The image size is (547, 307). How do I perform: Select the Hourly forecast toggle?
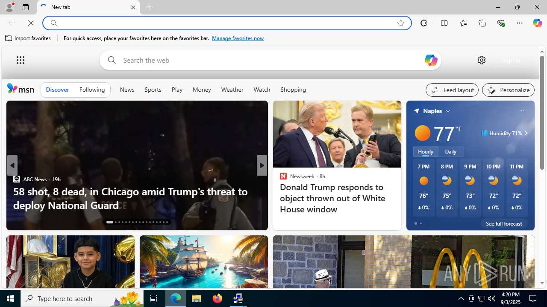[x=426, y=151]
